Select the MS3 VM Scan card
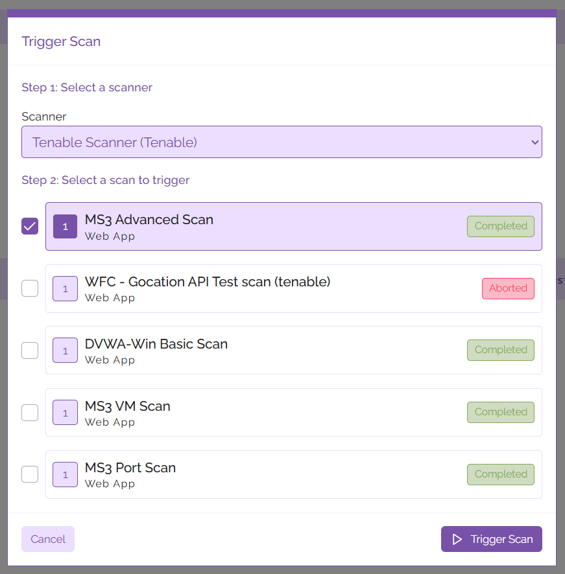This screenshot has height=574, width=565. (x=293, y=413)
